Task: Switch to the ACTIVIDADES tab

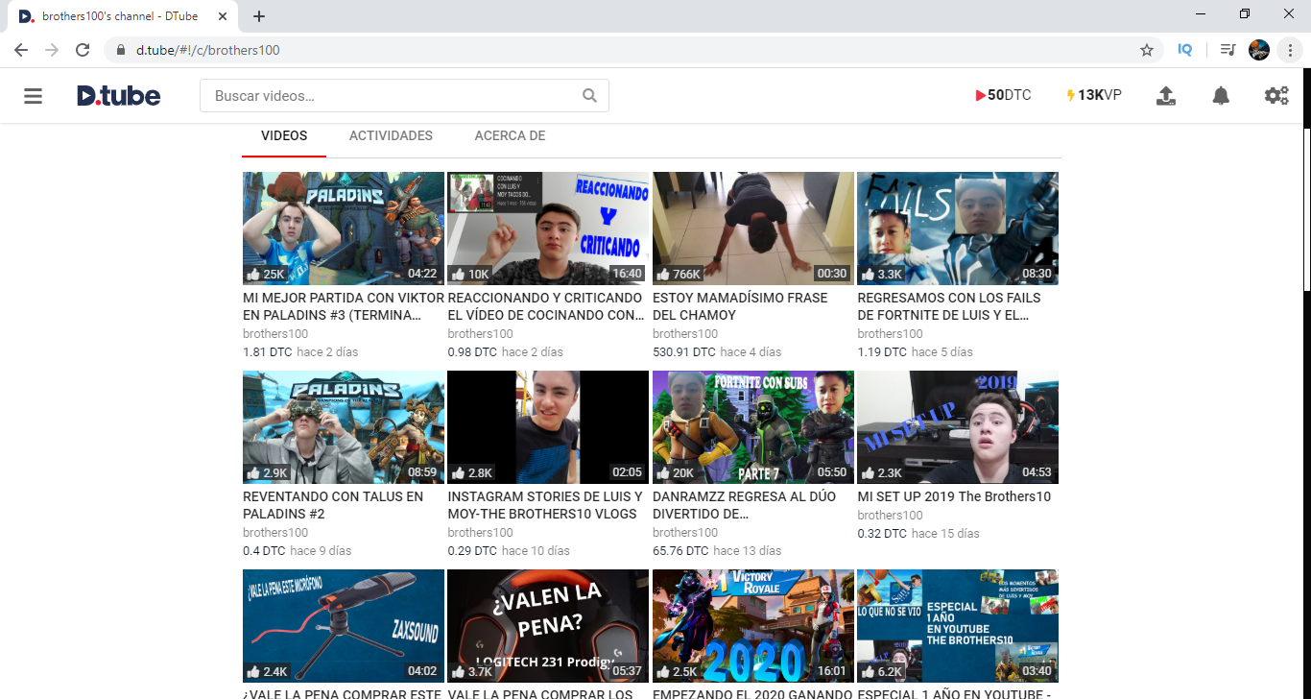Action: click(x=391, y=135)
